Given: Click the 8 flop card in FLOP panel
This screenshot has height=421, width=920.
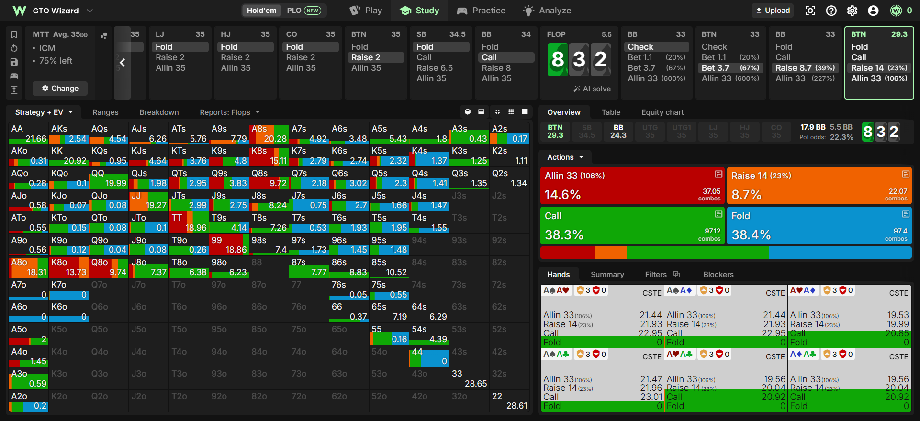Looking at the screenshot, I should pos(557,60).
